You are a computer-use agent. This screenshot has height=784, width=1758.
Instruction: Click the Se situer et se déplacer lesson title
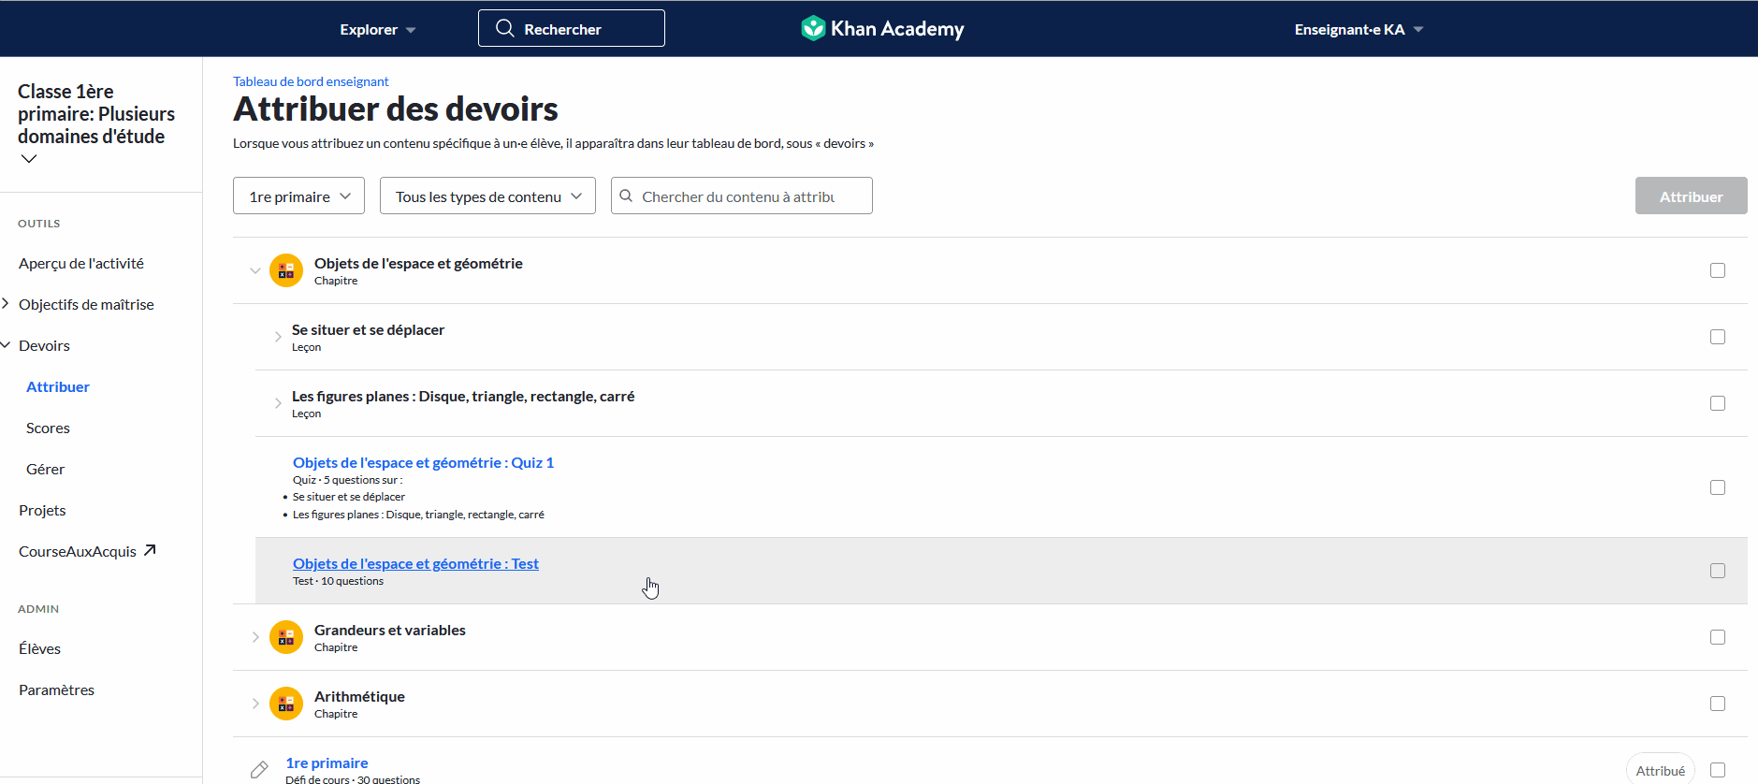368,329
